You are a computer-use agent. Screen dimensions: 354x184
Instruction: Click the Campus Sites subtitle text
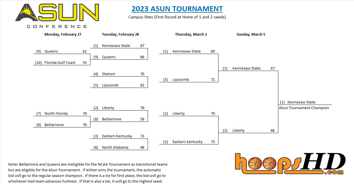(177, 17)
